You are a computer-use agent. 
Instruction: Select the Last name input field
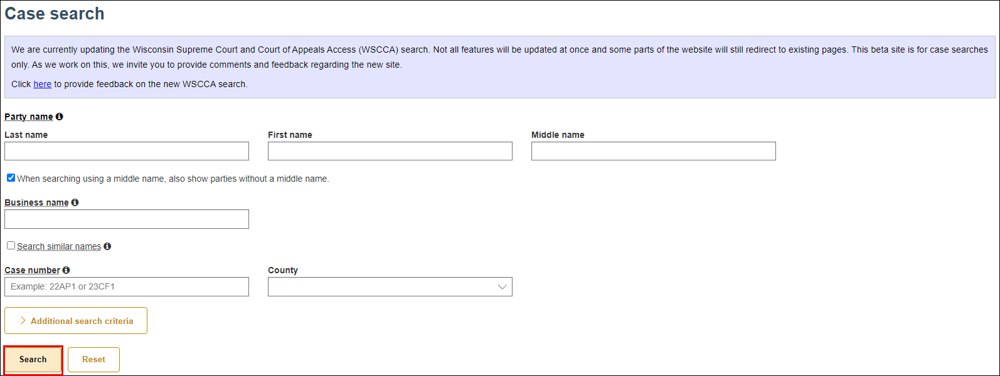click(126, 150)
